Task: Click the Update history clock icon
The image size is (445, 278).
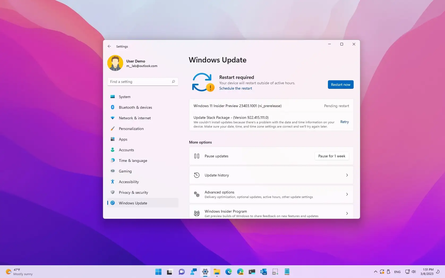Action: tap(197, 175)
